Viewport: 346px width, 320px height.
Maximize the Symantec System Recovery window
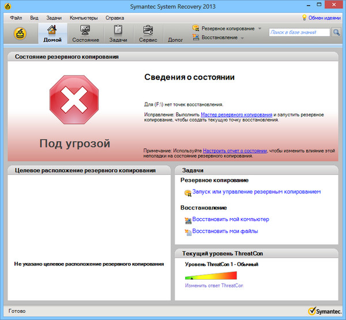pyautogui.click(x=319, y=5)
